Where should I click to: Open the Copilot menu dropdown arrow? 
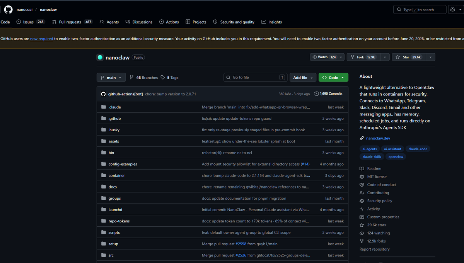(461, 10)
